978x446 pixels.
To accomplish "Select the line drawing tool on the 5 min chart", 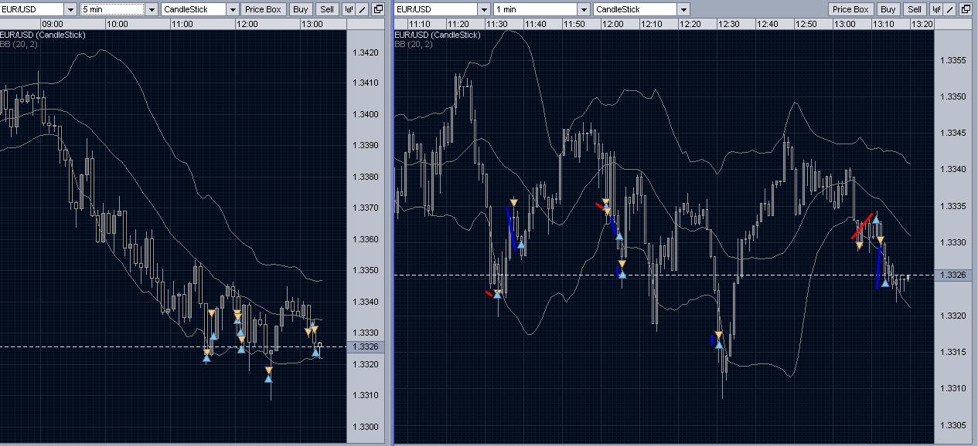I will [363, 9].
